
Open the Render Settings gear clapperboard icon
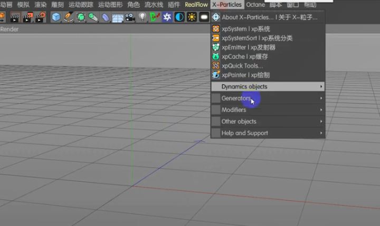[x=41, y=17]
